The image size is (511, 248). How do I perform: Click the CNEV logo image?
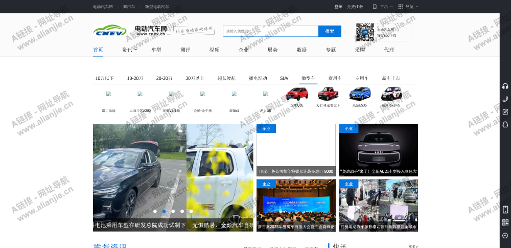[x=110, y=31]
